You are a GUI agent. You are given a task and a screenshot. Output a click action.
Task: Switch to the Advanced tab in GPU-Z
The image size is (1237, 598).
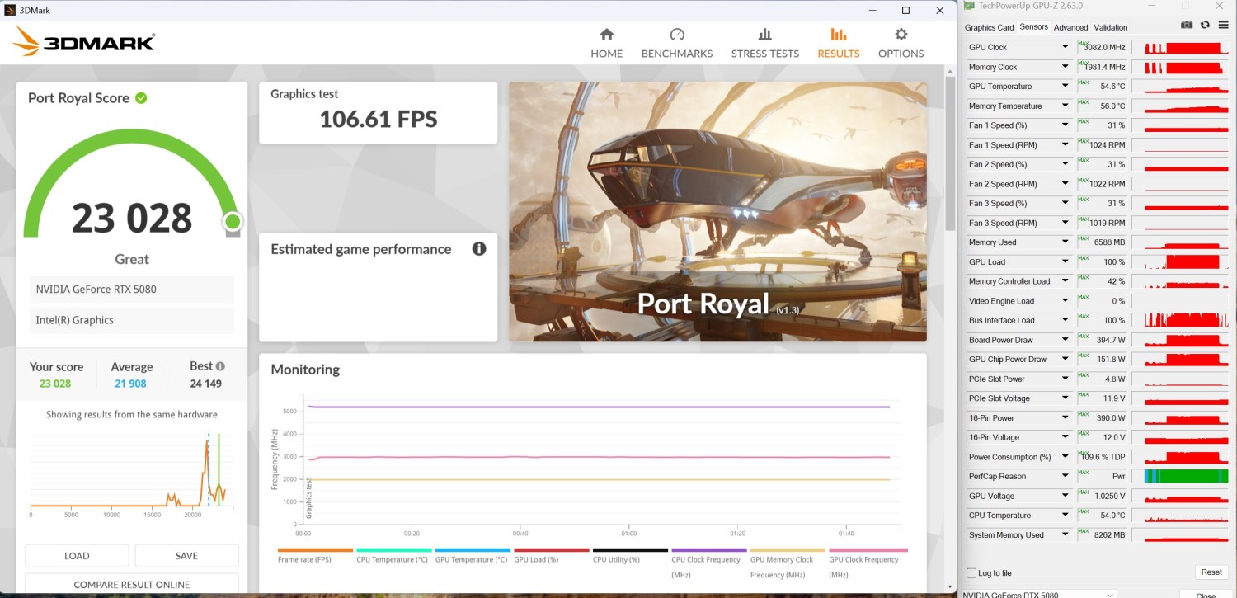1070,27
